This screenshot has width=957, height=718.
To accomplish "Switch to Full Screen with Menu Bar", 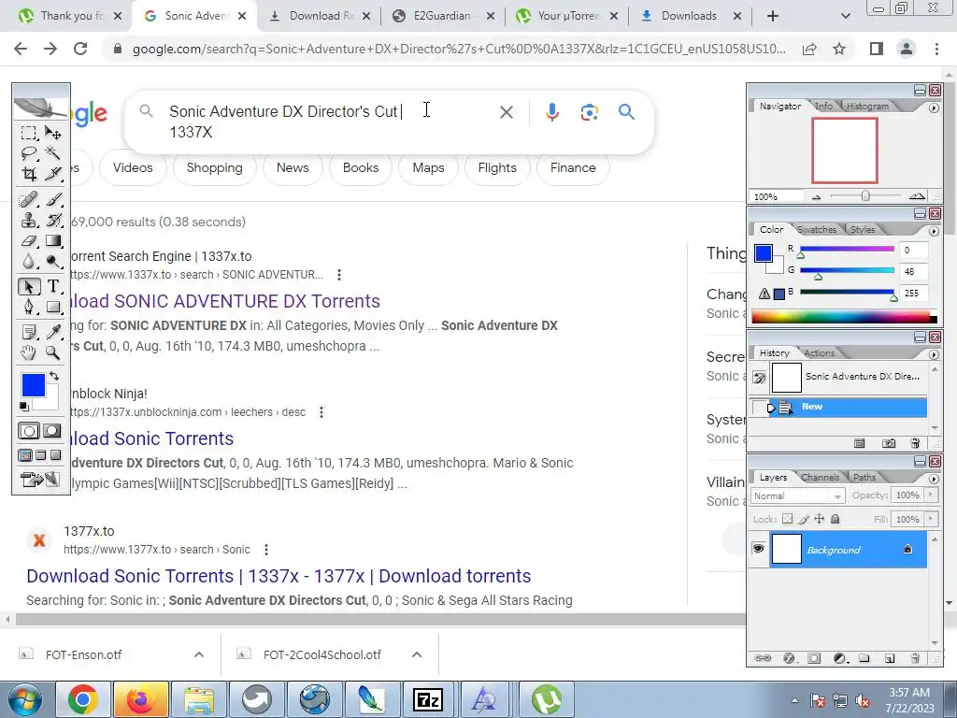I will 40,455.
